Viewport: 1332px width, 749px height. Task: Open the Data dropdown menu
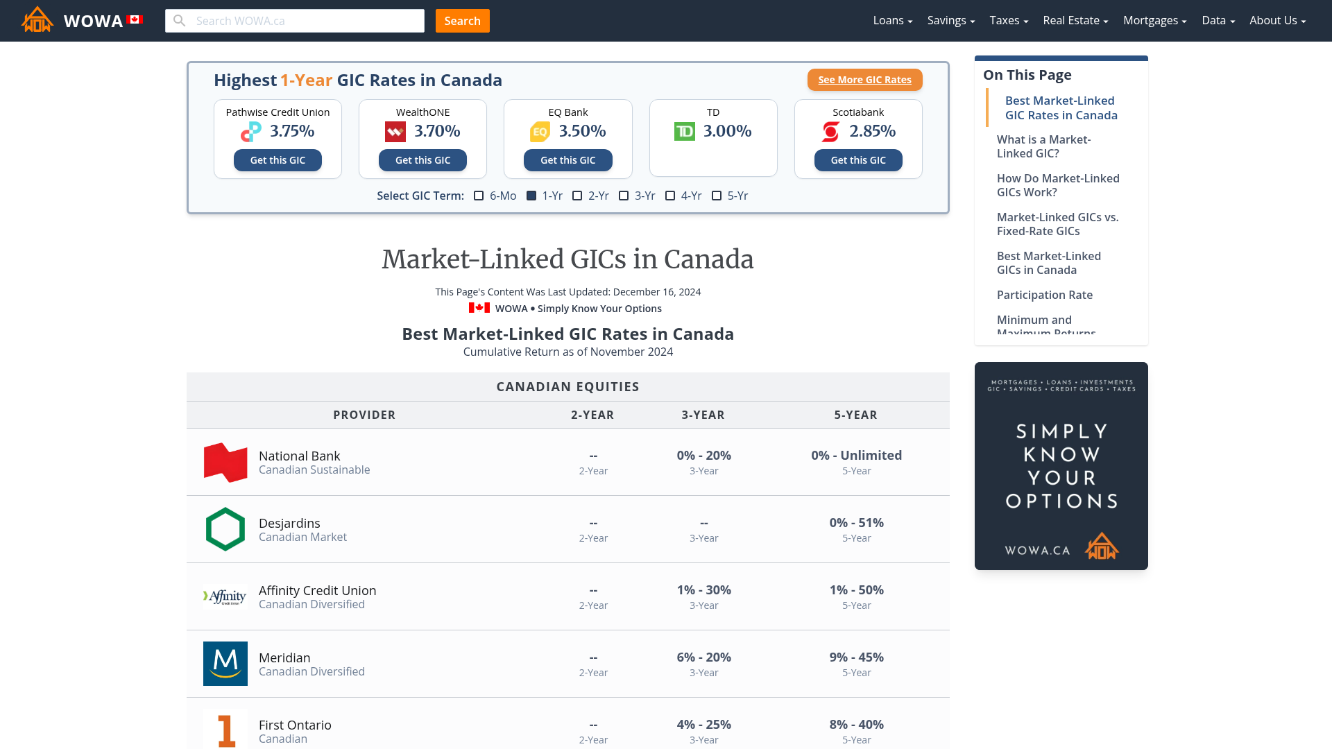point(1218,21)
